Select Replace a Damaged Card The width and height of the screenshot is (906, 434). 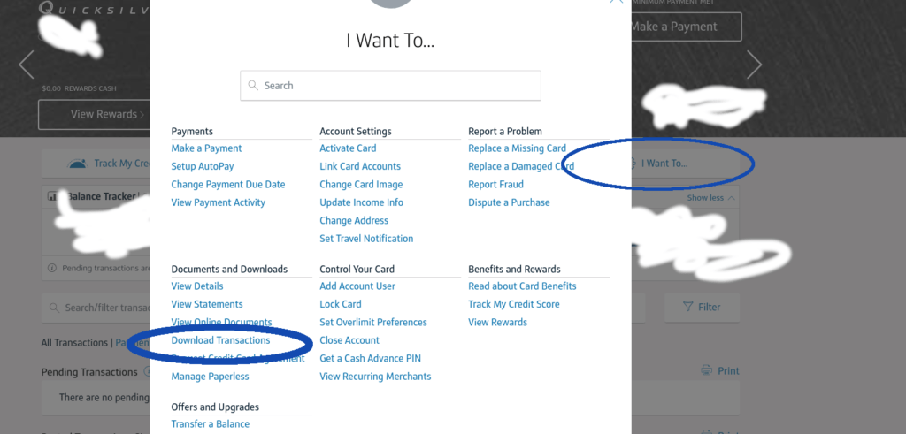pyautogui.click(x=521, y=166)
